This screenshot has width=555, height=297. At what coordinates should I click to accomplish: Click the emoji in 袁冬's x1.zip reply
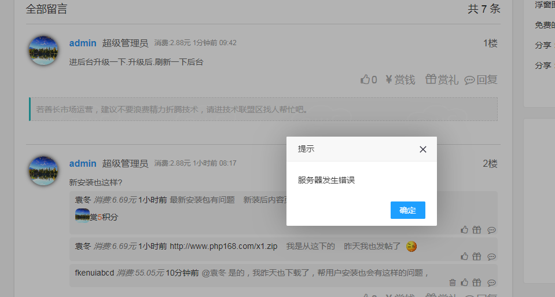pyautogui.click(x=411, y=247)
